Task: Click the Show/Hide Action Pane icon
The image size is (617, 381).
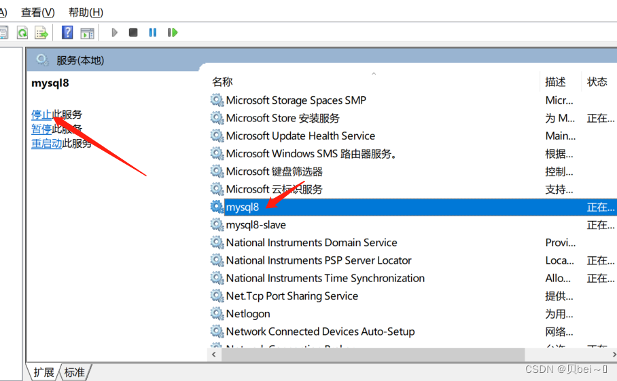Action: (x=88, y=33)
